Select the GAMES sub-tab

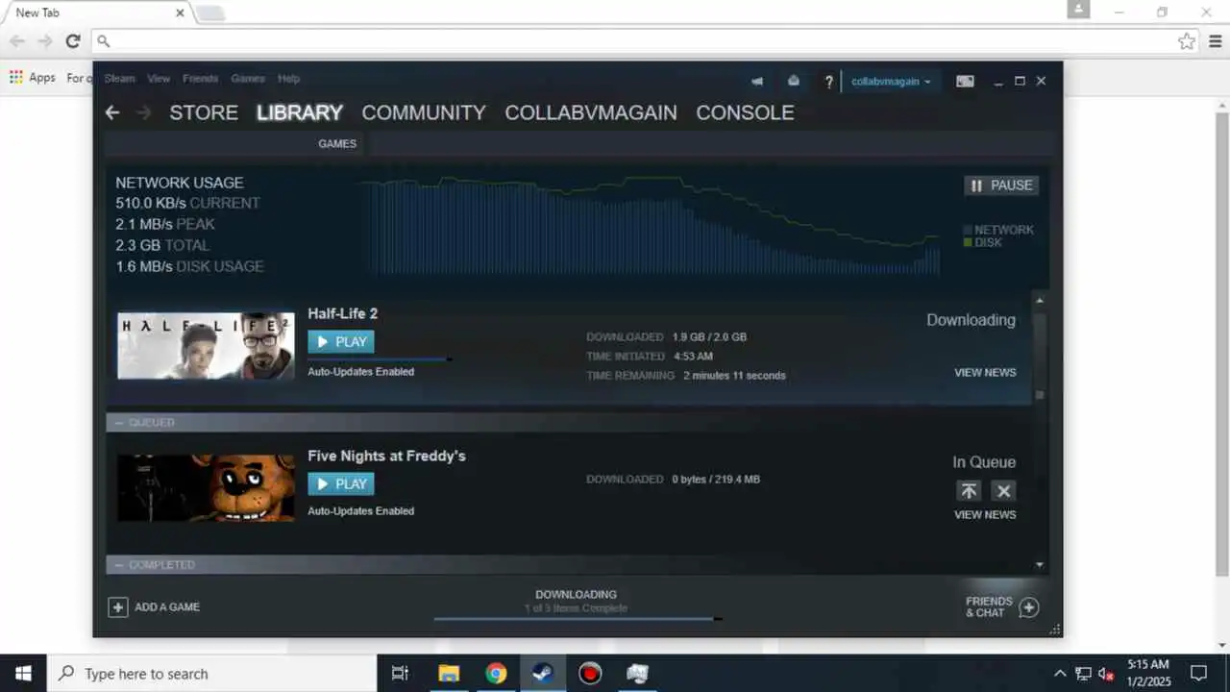pyautogui.click(x=337, y=143)
